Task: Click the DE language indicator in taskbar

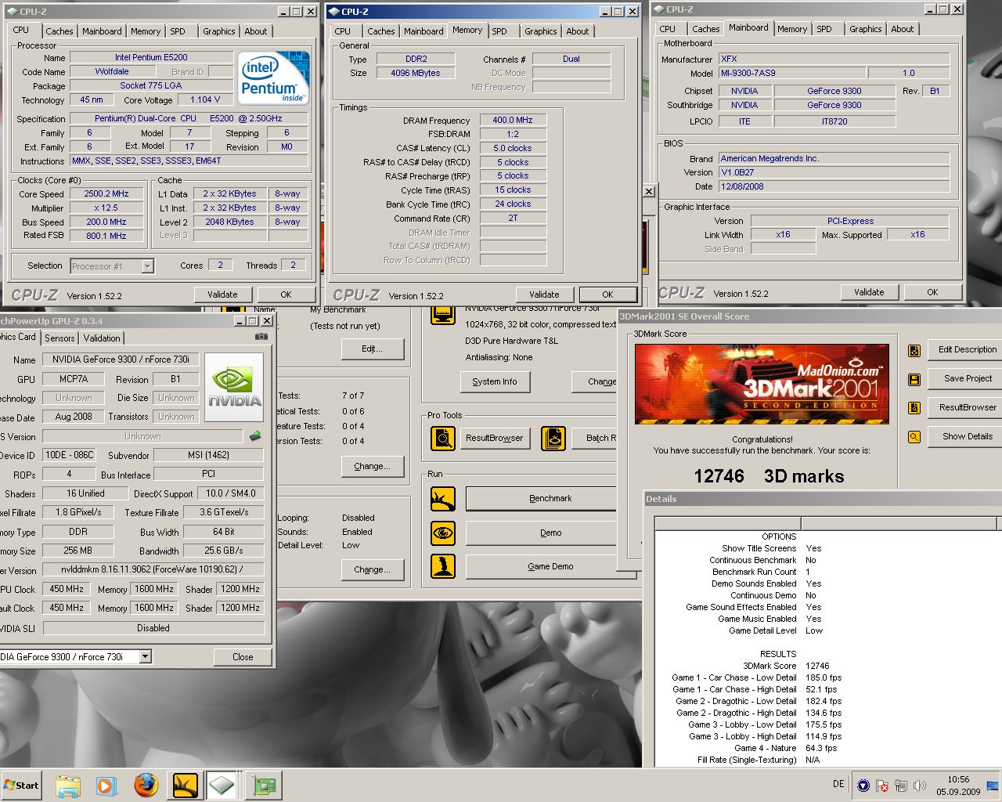Action: [838, 784]
